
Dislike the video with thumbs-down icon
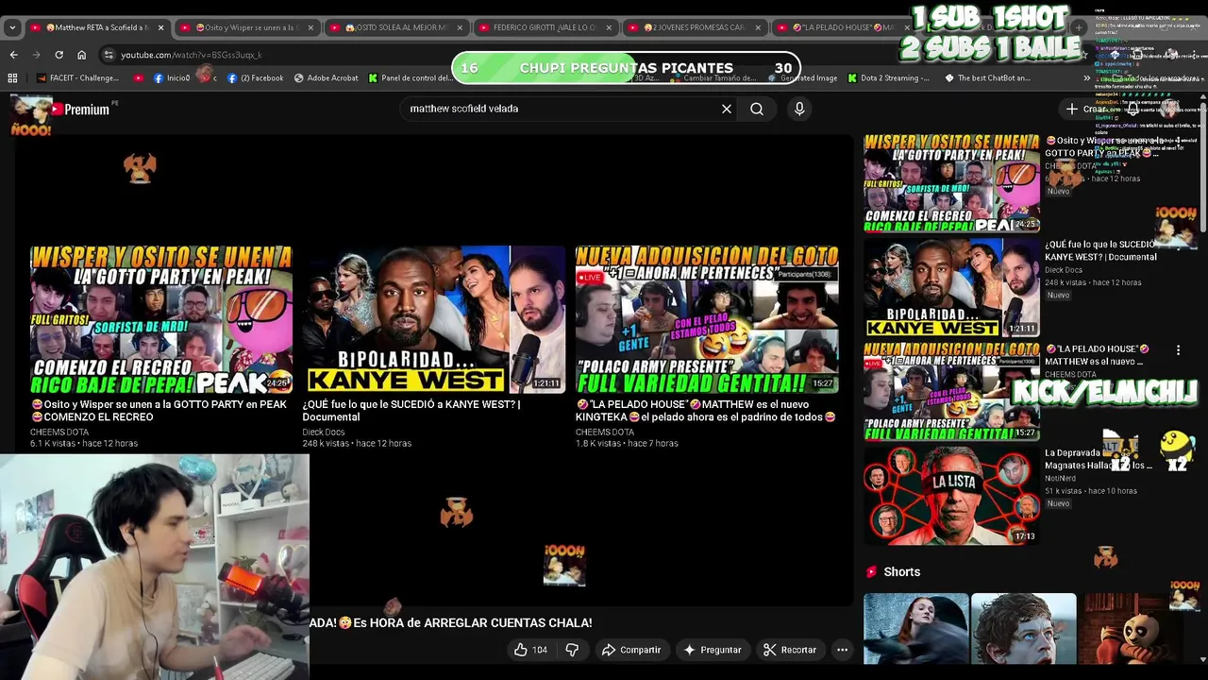point(572,650)
